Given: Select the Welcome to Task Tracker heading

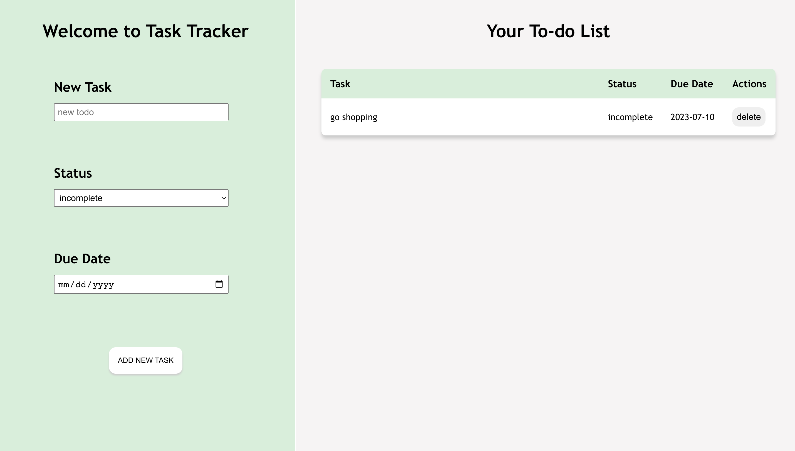Looking at the screenshot, I should click(x=145, y=31).
